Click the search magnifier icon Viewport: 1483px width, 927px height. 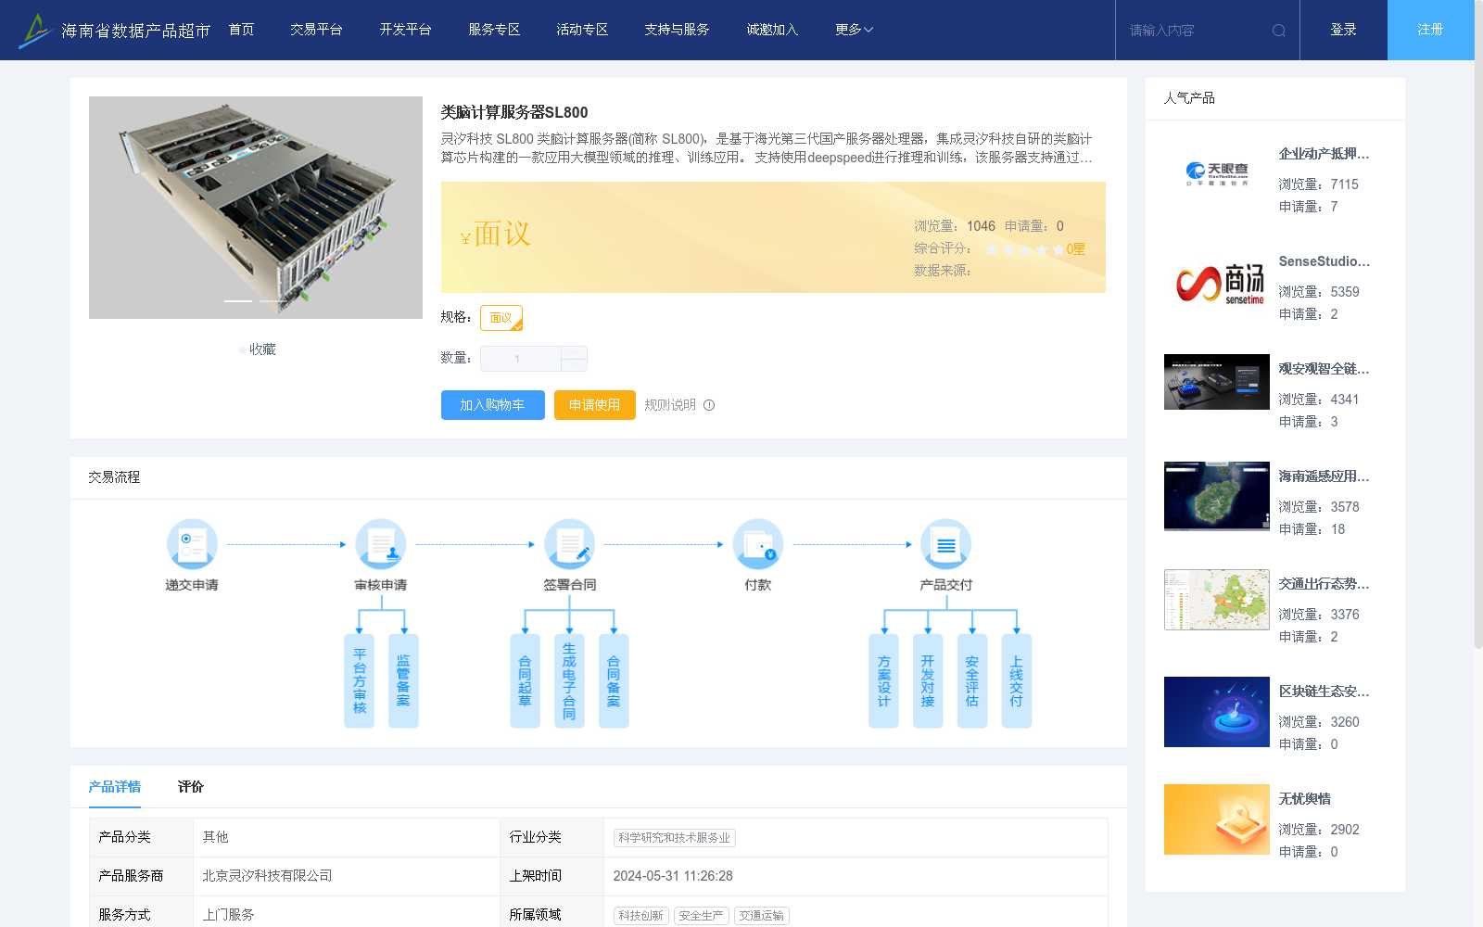tap(1279, 31)
